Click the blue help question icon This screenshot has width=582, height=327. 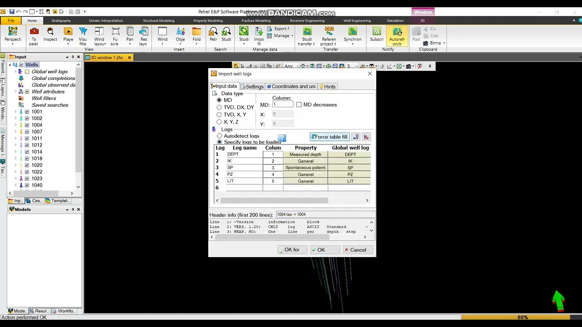click(x=281, y=138)
